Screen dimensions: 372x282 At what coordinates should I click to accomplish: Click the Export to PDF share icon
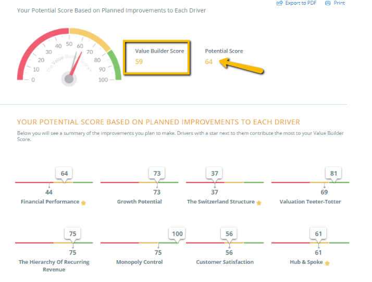[x=280, y=3]
